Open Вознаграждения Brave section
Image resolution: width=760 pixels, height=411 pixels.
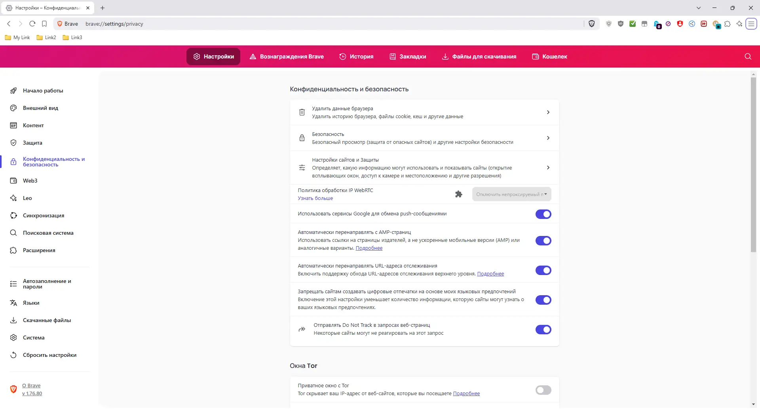point(287,57)
